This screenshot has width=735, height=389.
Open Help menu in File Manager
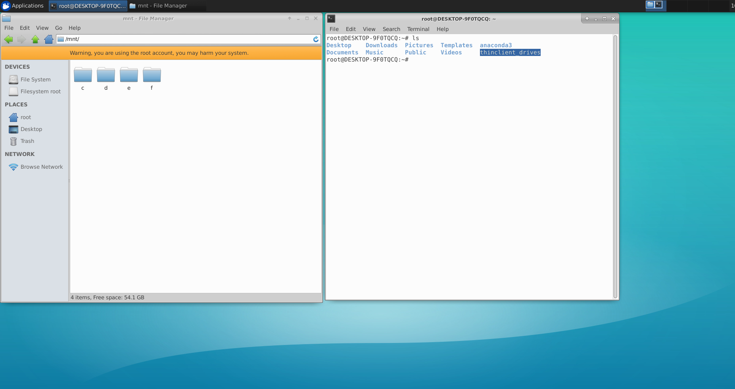click(x=75, y=28)
